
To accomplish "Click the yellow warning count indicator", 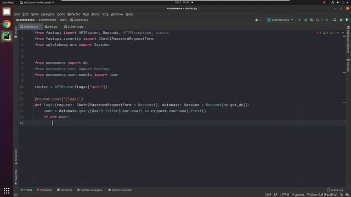I will pyautogui.click(x=325, y=33).
